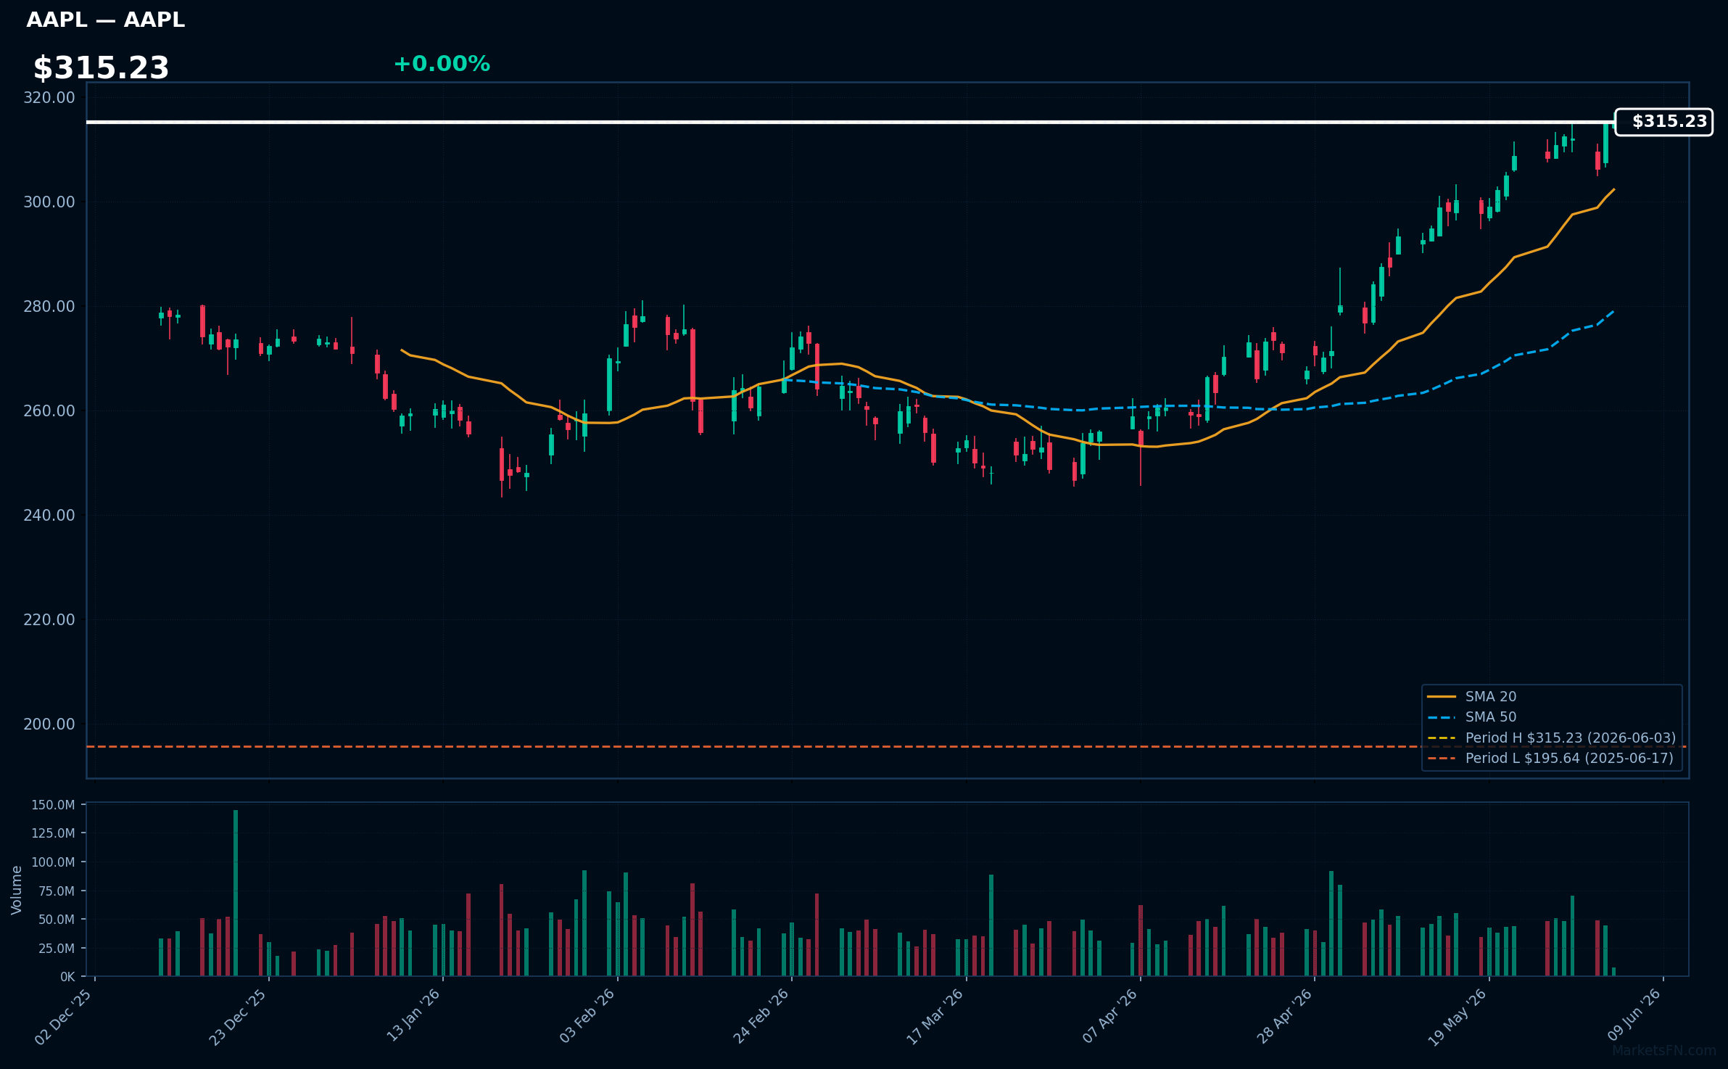Click the 23 Dec '25 date label
This screenshot has width=1728, height=1069.
click(x=238, y=1016)
